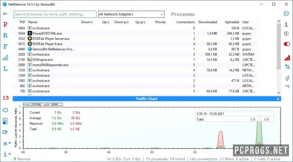Select svchost.exe with PID 5804
The width and height of the screenshot is (293, 162).
coord(135,28)
